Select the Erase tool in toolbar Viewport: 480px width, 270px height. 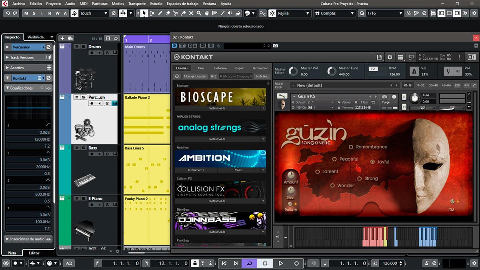pyautogui.click(x=168, y=13)
